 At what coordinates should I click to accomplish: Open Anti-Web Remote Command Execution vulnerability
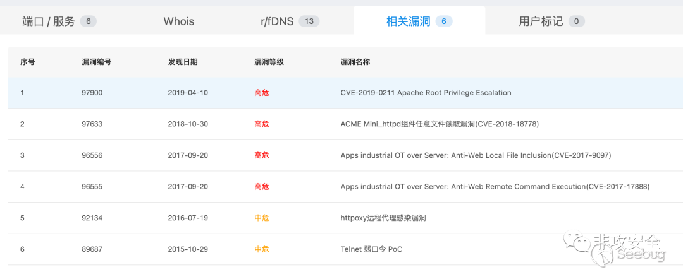pyautogui.click(x=495, y=186)
